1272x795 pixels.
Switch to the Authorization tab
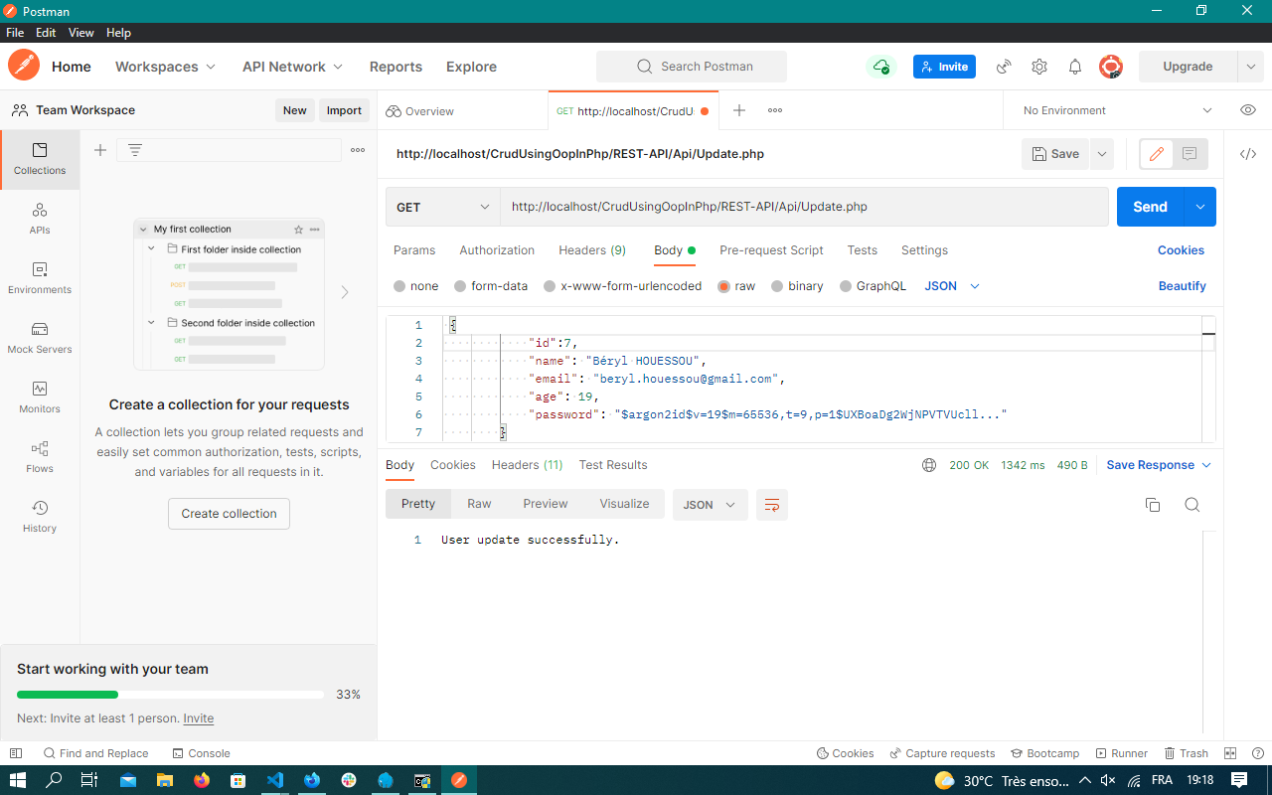pos(497,250)
